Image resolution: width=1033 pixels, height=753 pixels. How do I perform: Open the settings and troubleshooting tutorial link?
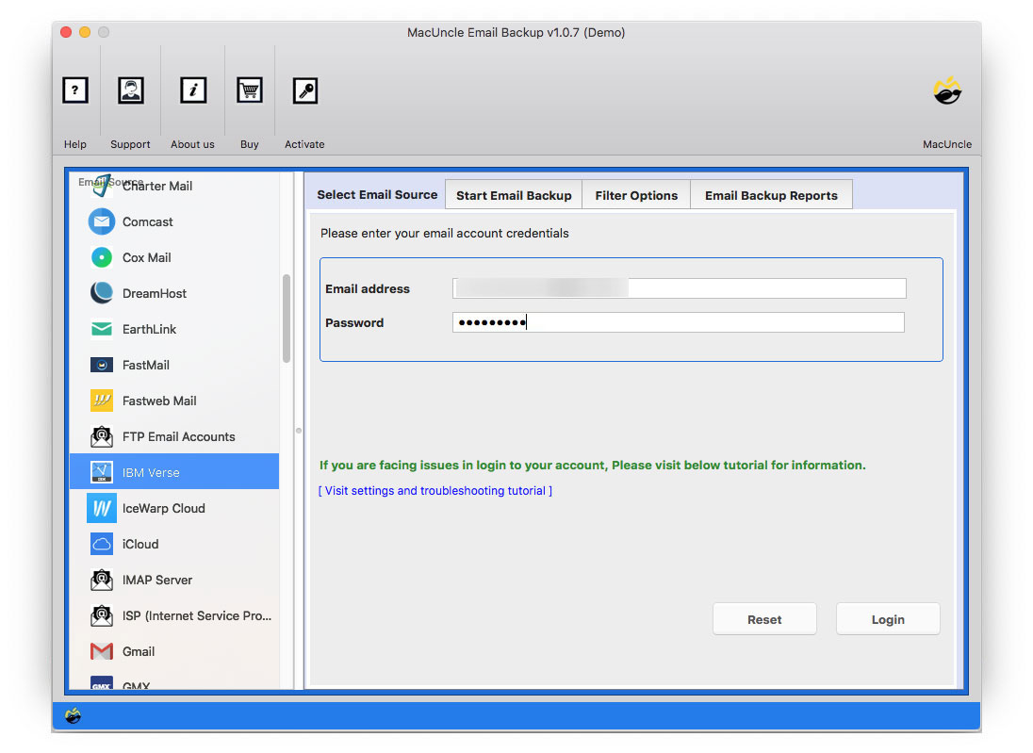pos(435,490)
